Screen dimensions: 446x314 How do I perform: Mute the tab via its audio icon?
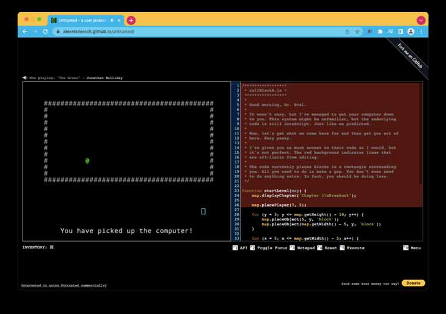click(x=112, y=20)
